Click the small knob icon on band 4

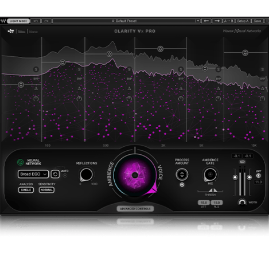181,99
